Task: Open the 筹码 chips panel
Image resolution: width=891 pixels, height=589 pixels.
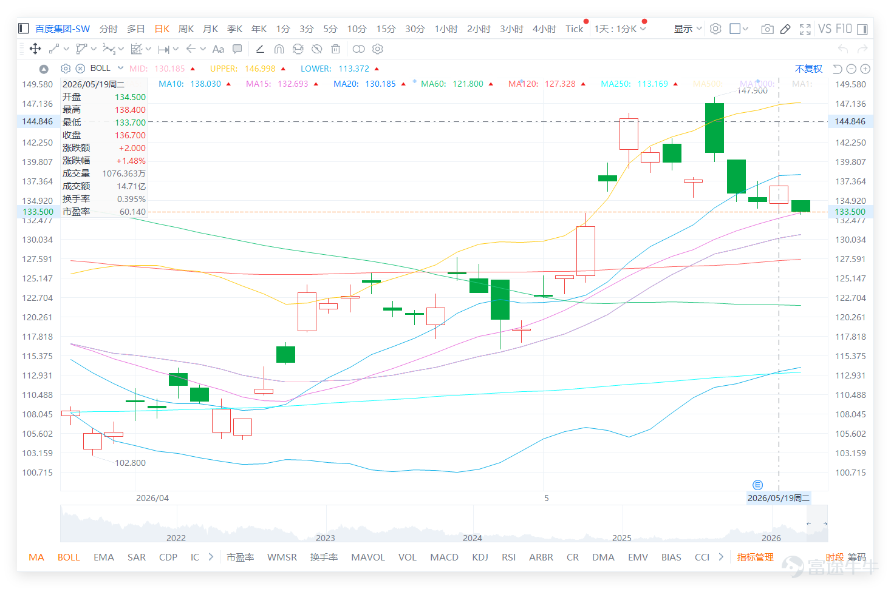Action: pos(857,557)
